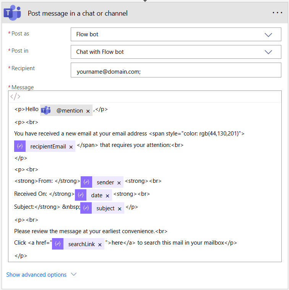289x290 pixels.
Task: Click the recipientEmail variable icon
Action: pos(20,146)
